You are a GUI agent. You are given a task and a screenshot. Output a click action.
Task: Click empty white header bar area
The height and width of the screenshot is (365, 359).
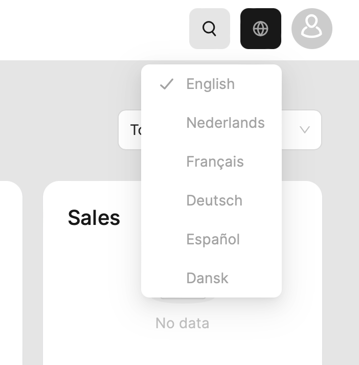pos(92,29)
